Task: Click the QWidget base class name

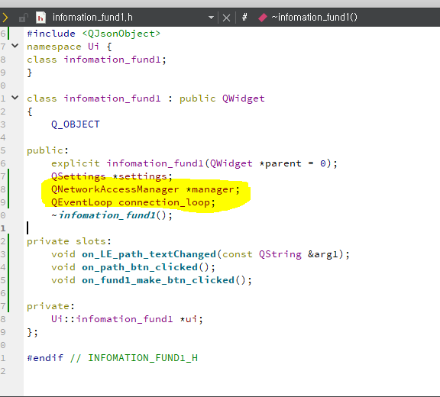Action: 243,98
